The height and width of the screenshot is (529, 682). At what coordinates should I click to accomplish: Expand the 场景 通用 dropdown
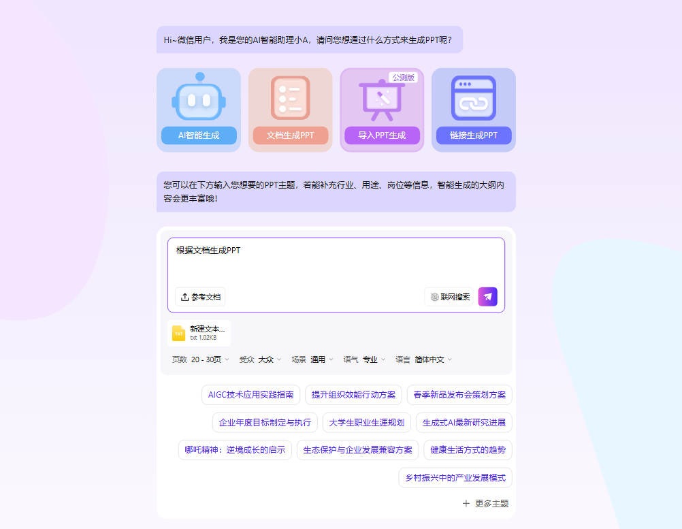tap(312, 359)
